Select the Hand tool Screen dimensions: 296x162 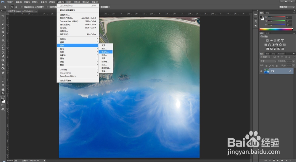[x=3, y=89]
